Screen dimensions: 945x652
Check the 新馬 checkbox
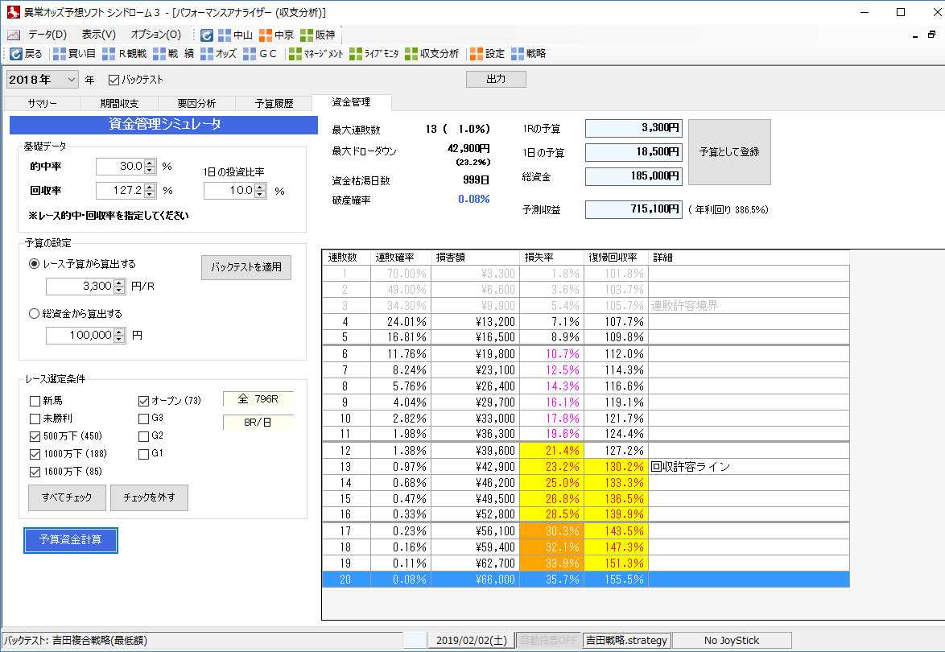pyautogui.click(x=35, y=401)
